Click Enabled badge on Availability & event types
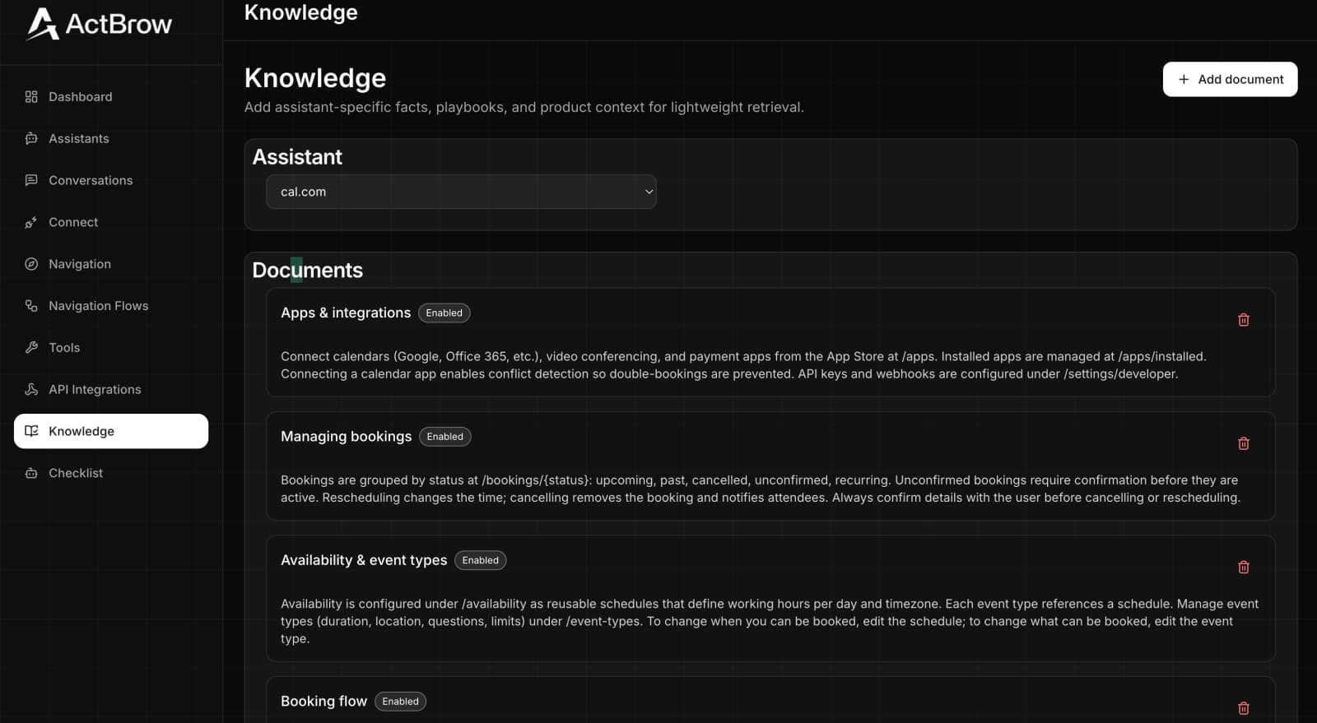This screenshot has height=723, width=1317. coord(480,560)
